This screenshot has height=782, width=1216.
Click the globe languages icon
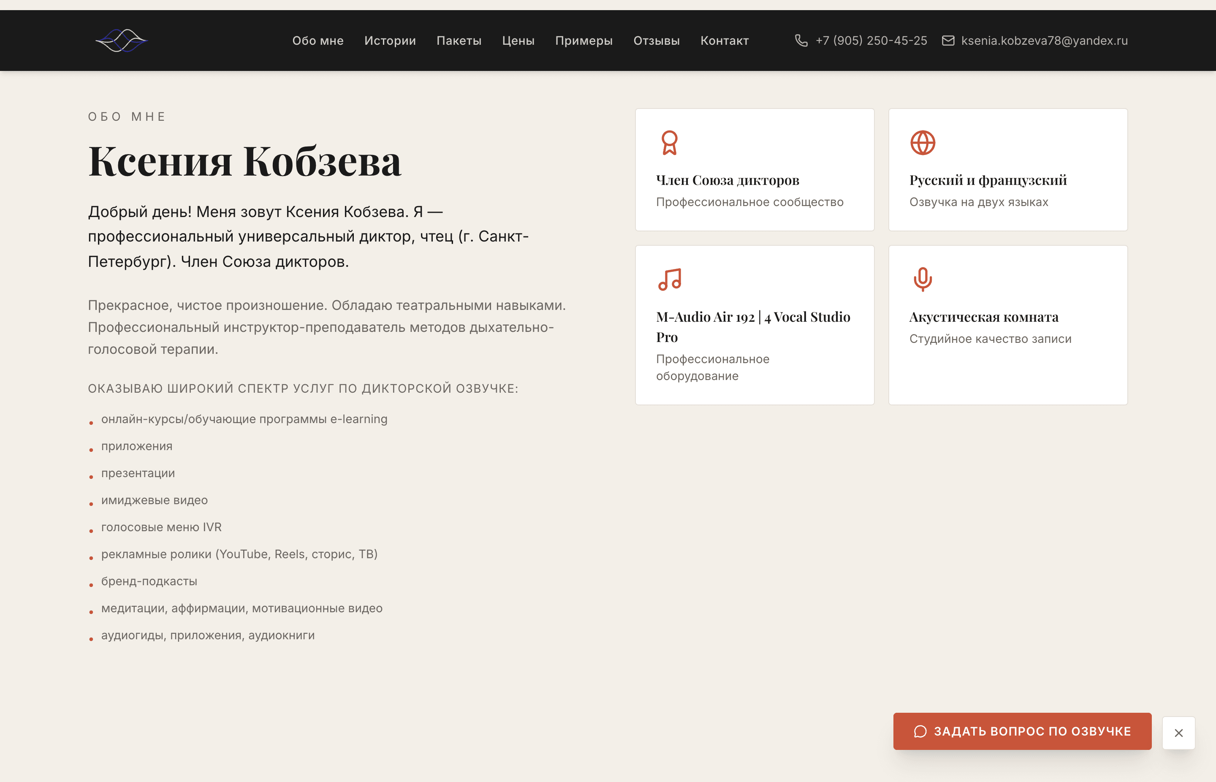tap(923, 143)
